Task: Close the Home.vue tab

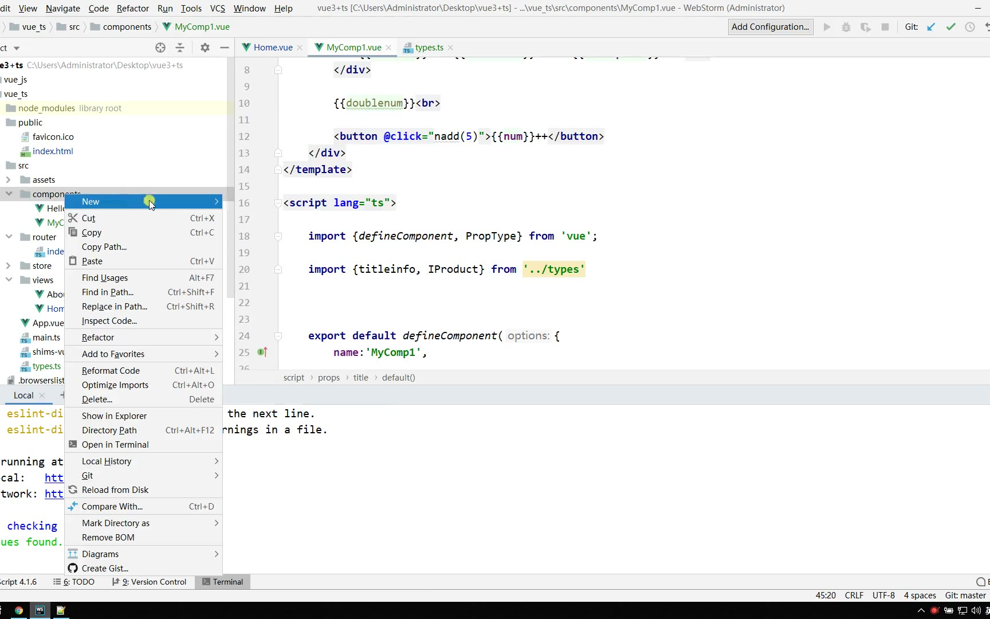Action: point(300,48)
